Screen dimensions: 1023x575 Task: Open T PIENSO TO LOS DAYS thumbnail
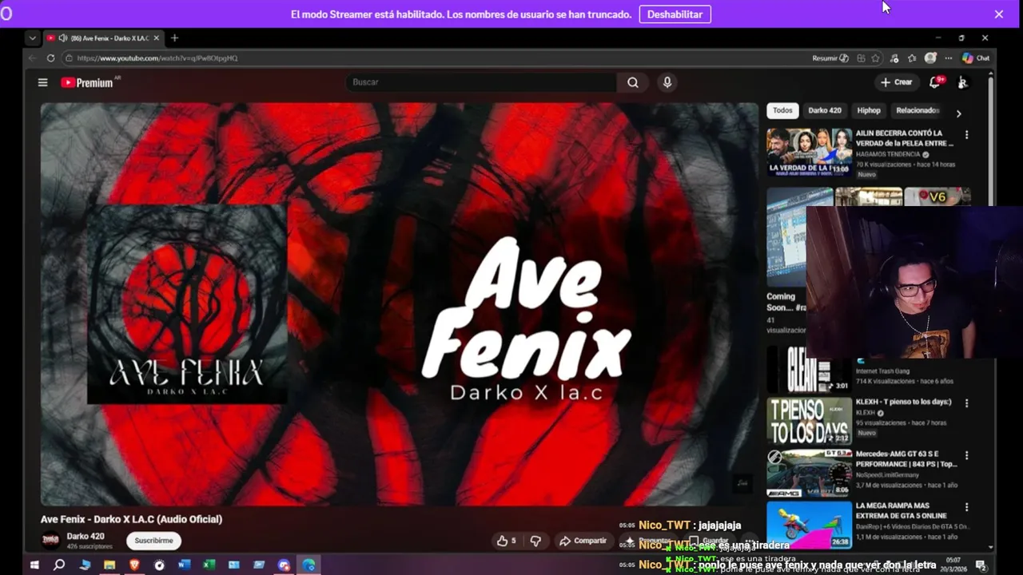click(809, 421)
